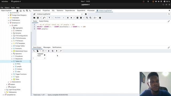Click Search Objects magnifier in Object Explorer
This screenshot has height=96, width=171.
point(27,11)
